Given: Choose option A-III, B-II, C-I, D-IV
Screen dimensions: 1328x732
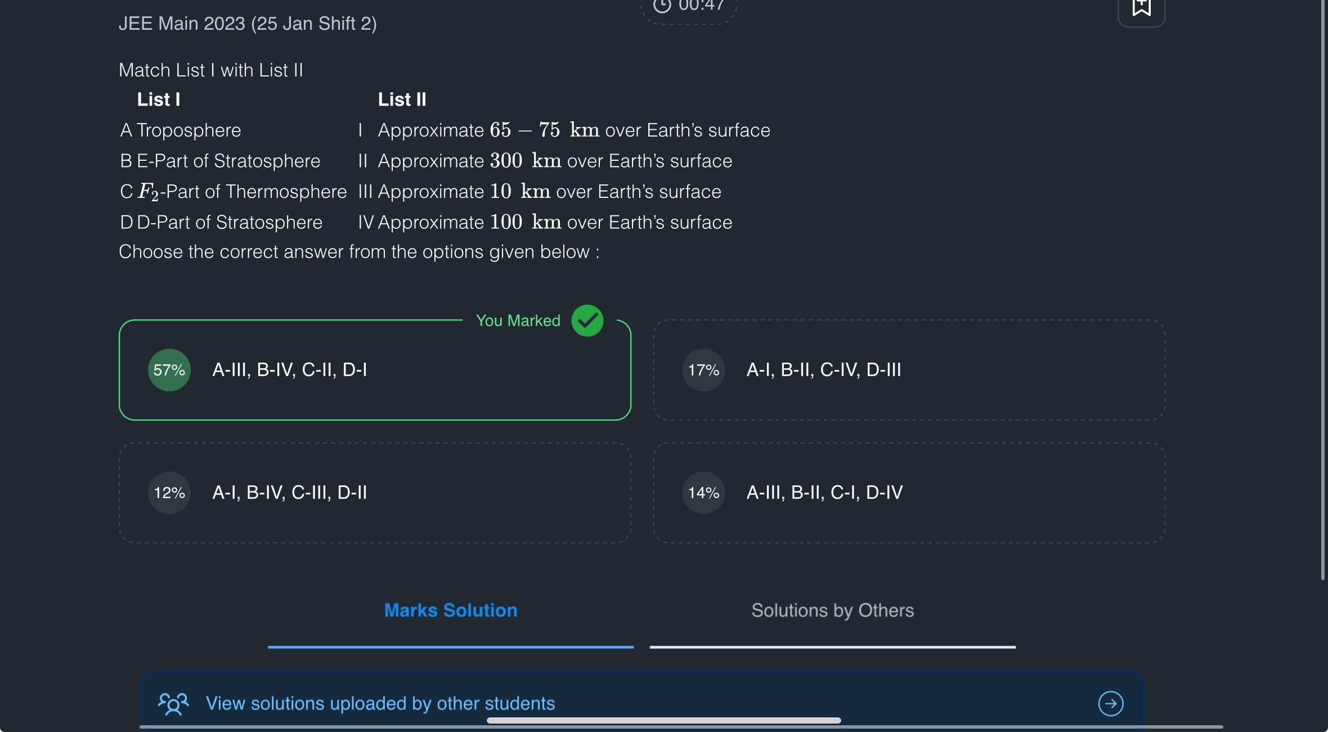Looking at the screenshot, I should (x=824, y=492).
